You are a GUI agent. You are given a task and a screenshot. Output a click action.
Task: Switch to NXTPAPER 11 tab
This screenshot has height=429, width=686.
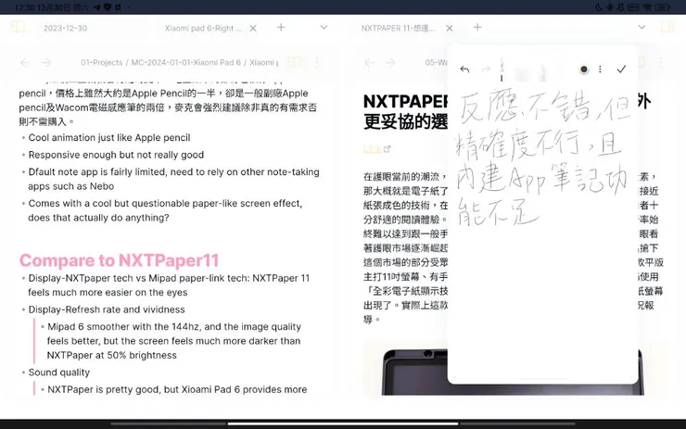point(398,28)
